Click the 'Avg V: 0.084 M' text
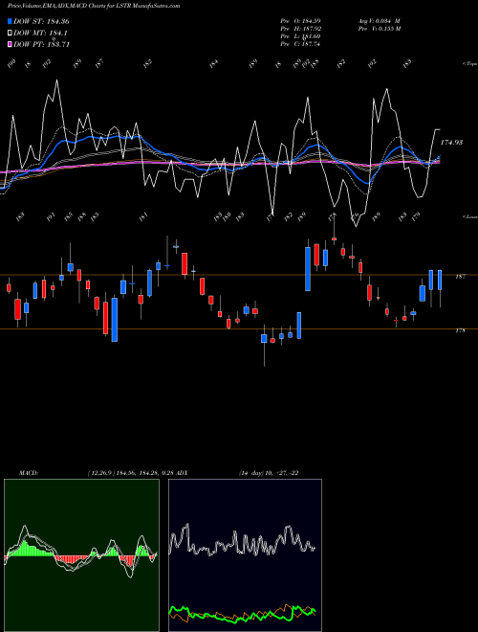 pyautogui.click(x=379, y=20)
